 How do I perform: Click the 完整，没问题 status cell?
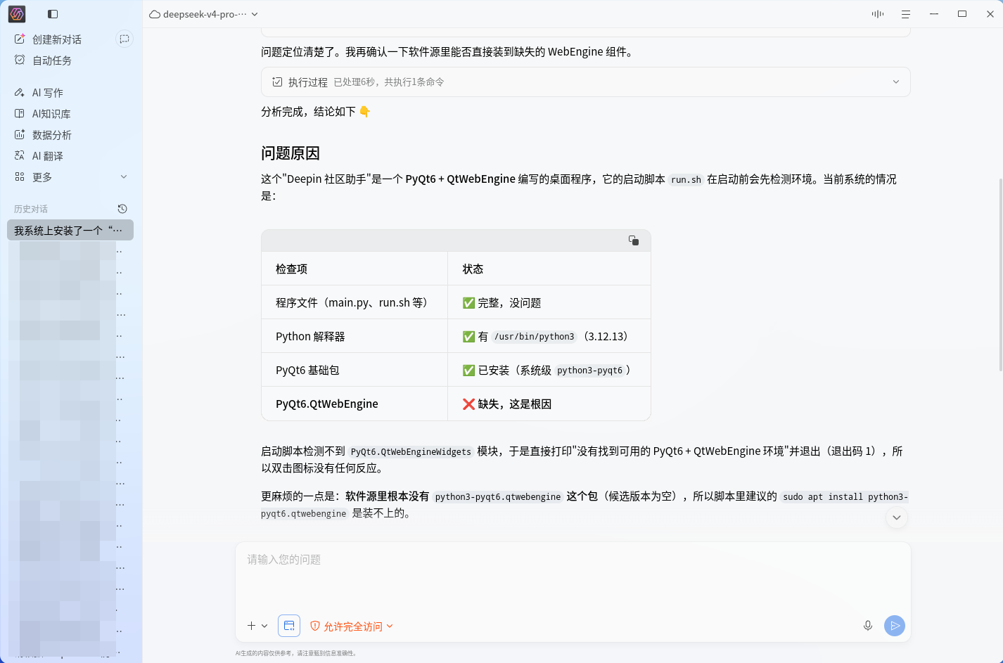tap(549, 302)
